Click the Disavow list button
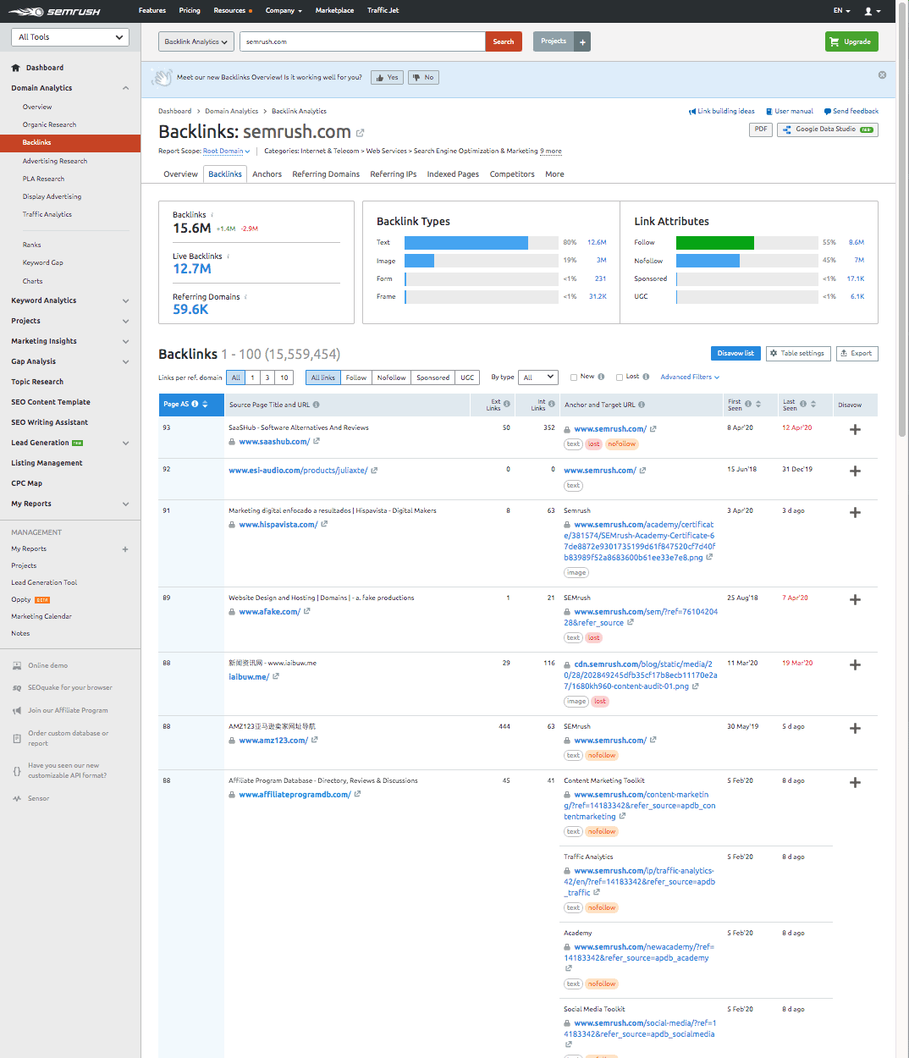Viewport: 909px width, 1058px height. (x=735, y=354)
